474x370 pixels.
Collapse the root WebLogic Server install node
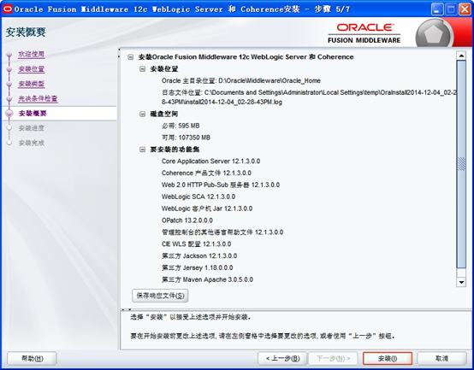click(131, 57)
